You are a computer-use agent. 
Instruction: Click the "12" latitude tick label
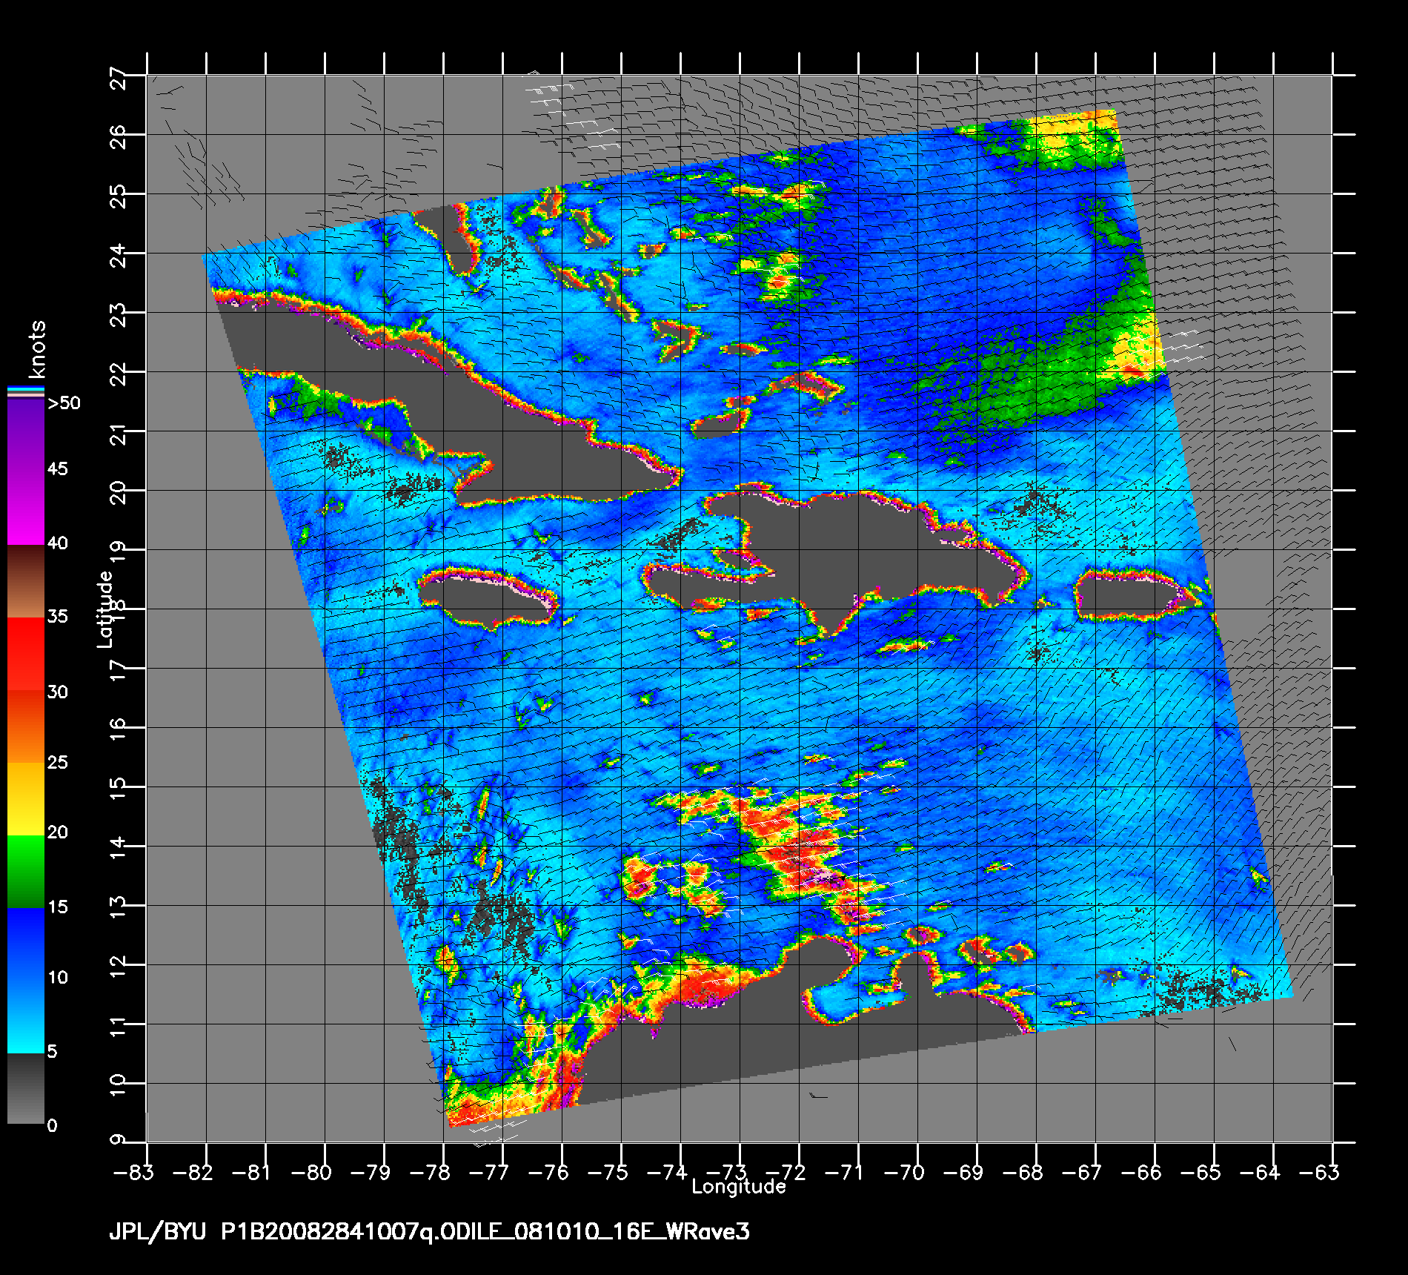(x=119, y=967)
